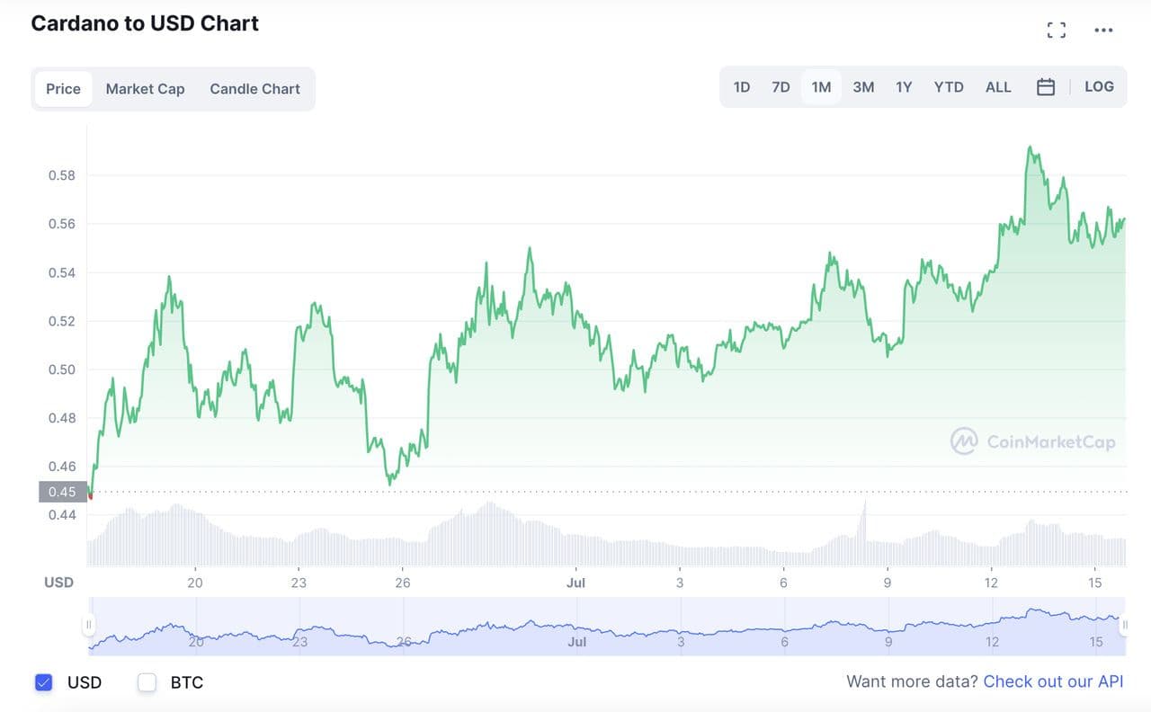Open the three-dot more options menu

click(x=1103, y=31)
